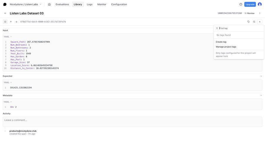The height and width of the screenshot is (142, 265).
Task: Click the Square_Feet value line
Action: click(x=30, y=42)
